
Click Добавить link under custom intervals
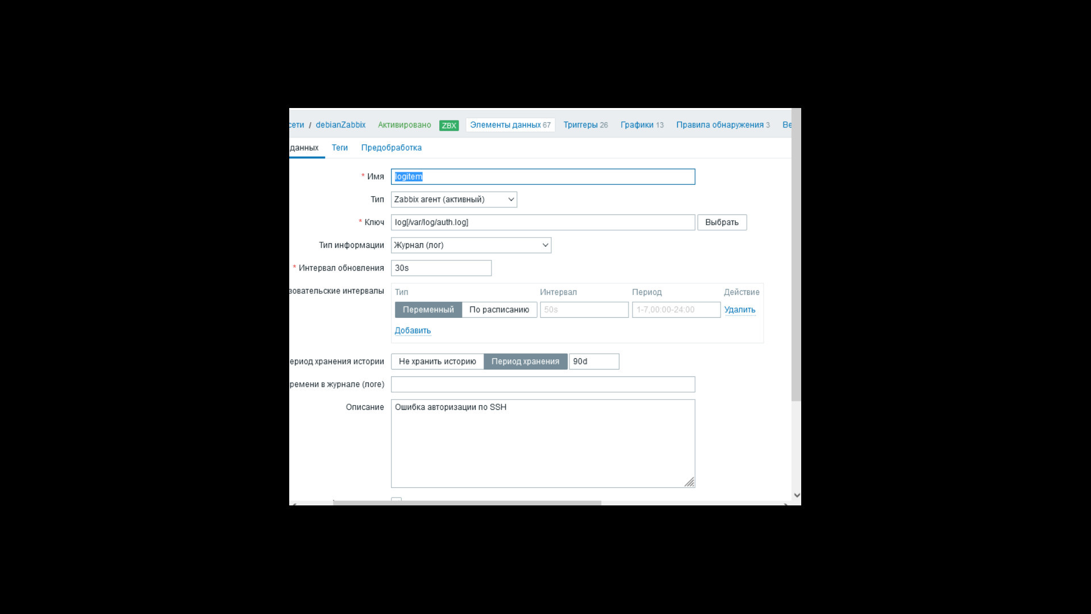(413, 331)
